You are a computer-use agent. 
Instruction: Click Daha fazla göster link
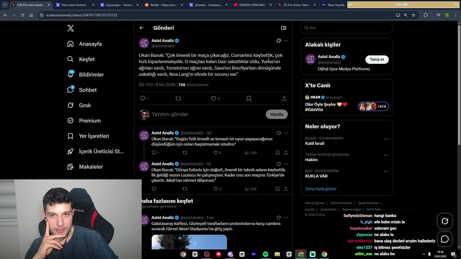(321, 189)
